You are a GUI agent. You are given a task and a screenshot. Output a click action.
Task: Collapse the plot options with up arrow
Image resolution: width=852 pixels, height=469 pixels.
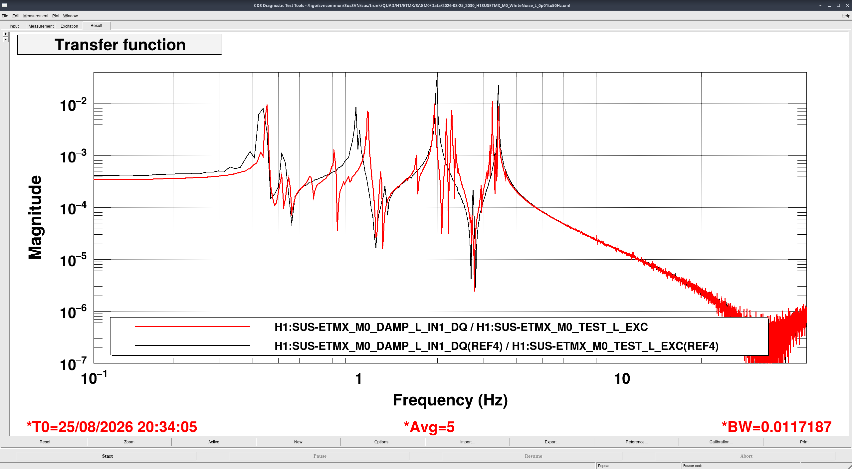pyautogui.click(x=6, y=40)
